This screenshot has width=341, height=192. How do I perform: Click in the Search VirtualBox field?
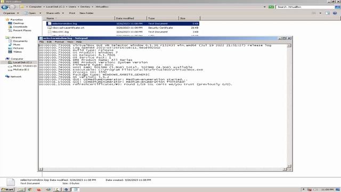[305, 7]
